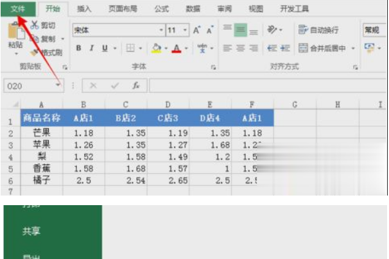The width and height of the screenshot is (389, 259).
Task: Click header cell 商品名称
Action: click(x=42, y=118)
